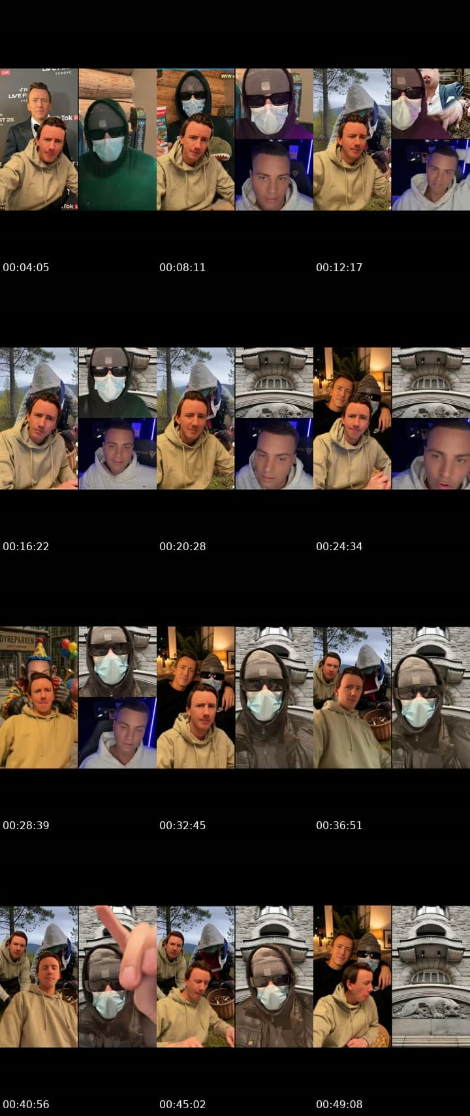Select the video frame thumbnail timestamped 00:04:05
Viewport: 470px width, 1116px height.
point(78,139)
